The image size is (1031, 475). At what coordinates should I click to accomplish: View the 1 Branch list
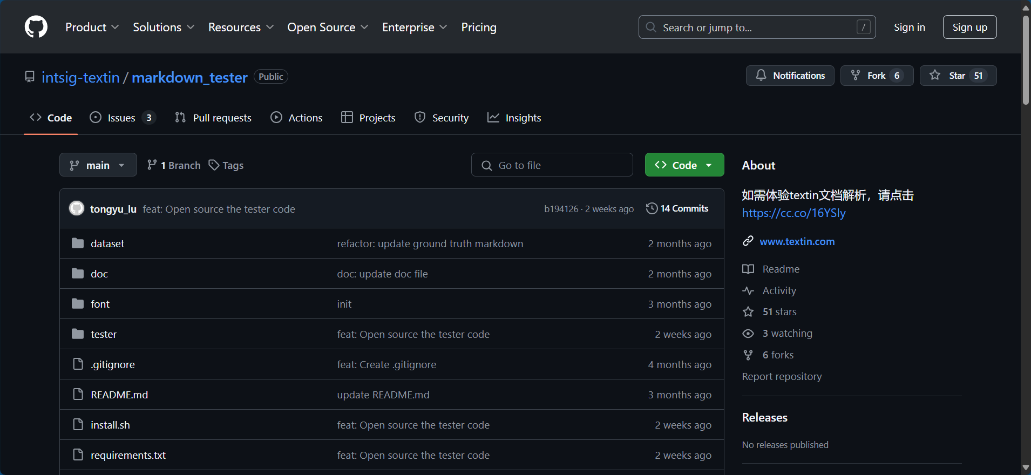[x=174, y=165]
